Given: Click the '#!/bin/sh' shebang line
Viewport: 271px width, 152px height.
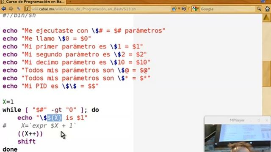Looking at the screenshot, I should pyautogui.click(x=19, y=16).
